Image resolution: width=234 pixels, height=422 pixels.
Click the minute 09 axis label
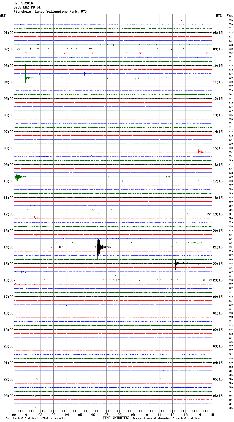tap(133, 415)
